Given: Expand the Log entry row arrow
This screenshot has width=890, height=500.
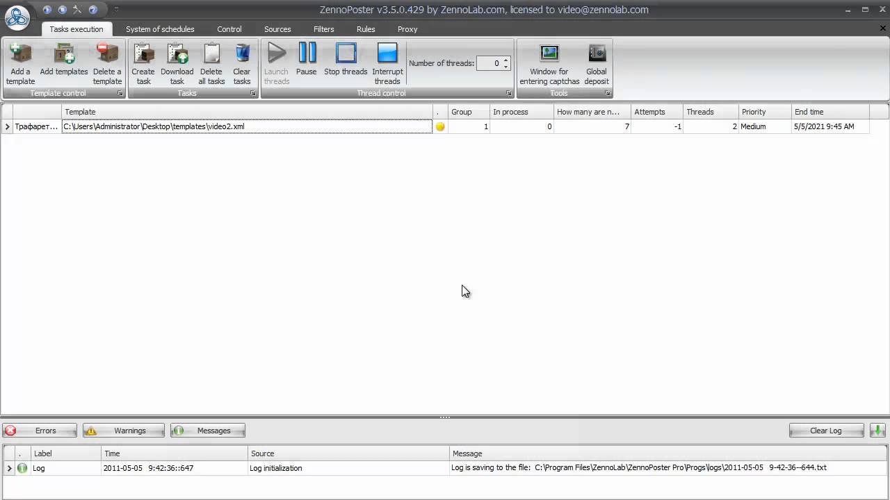Looking at the screenshot, I should 9,468.
